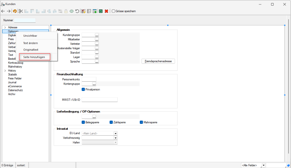This screenshot has height=168, width=291.
Task: Expand the History tree node
Action: [x=5, y=71]
